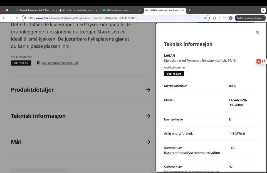Image resolution: width=267 pixels, height=173 pixels.
Task: Click the Energiklasse row label
Action: tap(173, 119)
